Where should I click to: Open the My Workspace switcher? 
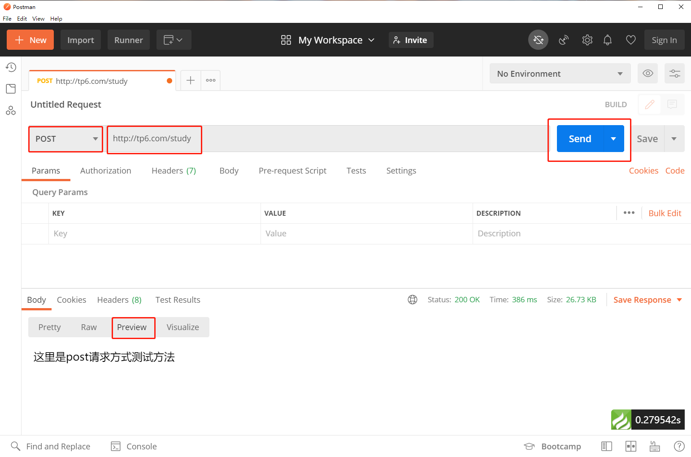[x=327, y=40]
